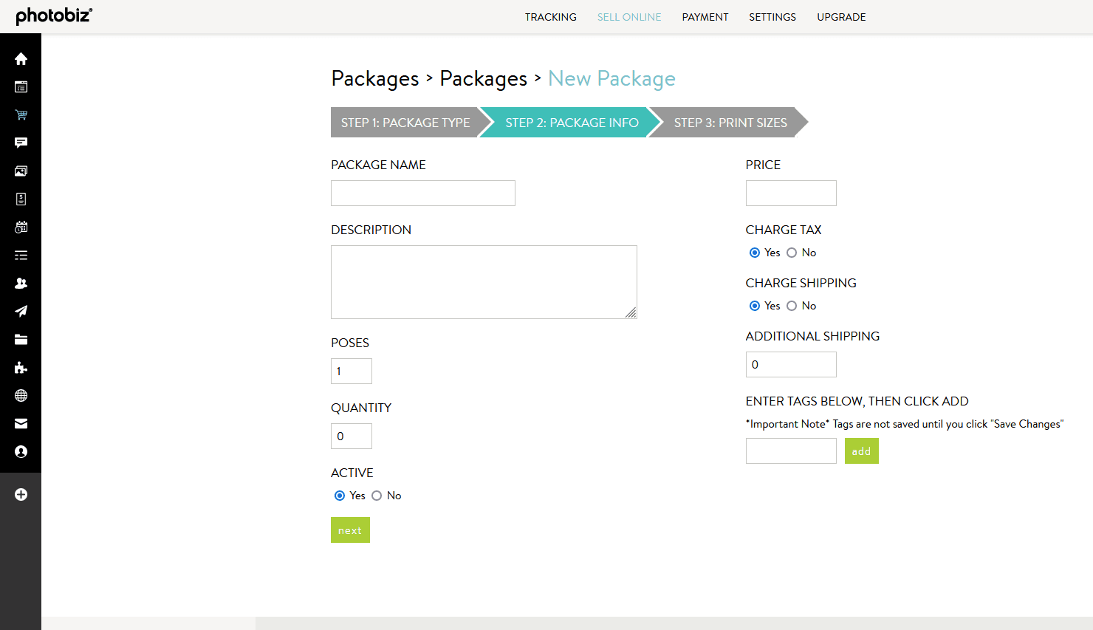Open the shopping cart icon in sidebar
The height and width of the screenshot is (630, 1093).
pos(21,114)
